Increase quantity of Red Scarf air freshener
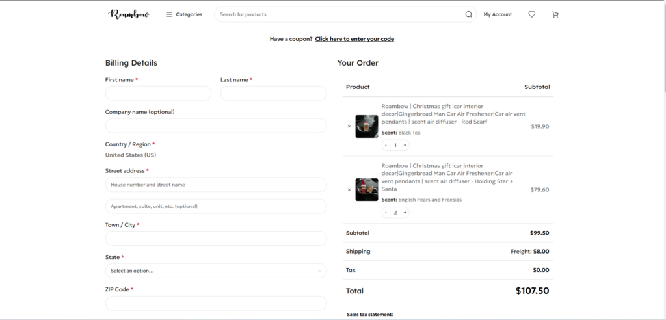Screen dimensions: 666x320 (x=405, y=145)
